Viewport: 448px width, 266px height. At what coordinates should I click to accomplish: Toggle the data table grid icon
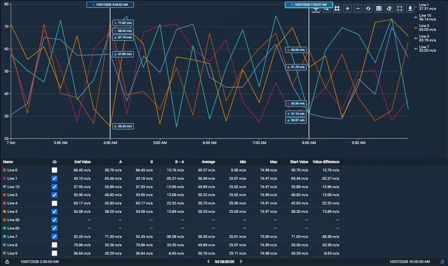[379, 9]
